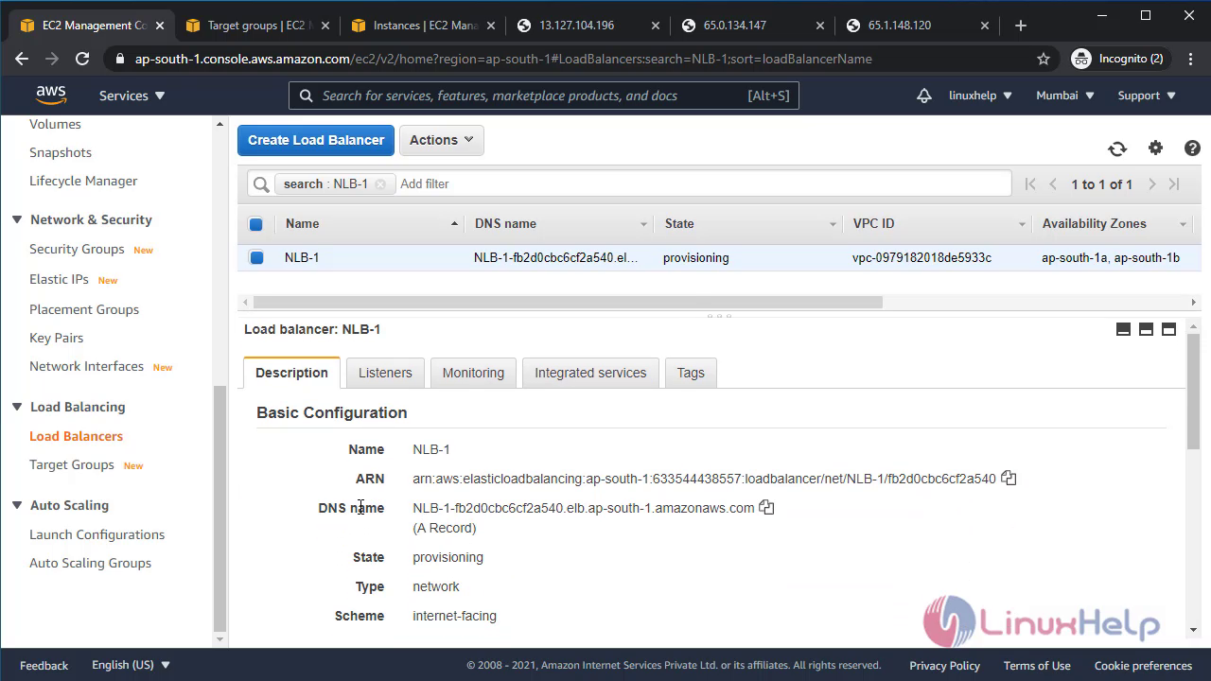Collapse the Network & Security section
Viewport: 1211px width, 681px height.
[x=17, y=219]
